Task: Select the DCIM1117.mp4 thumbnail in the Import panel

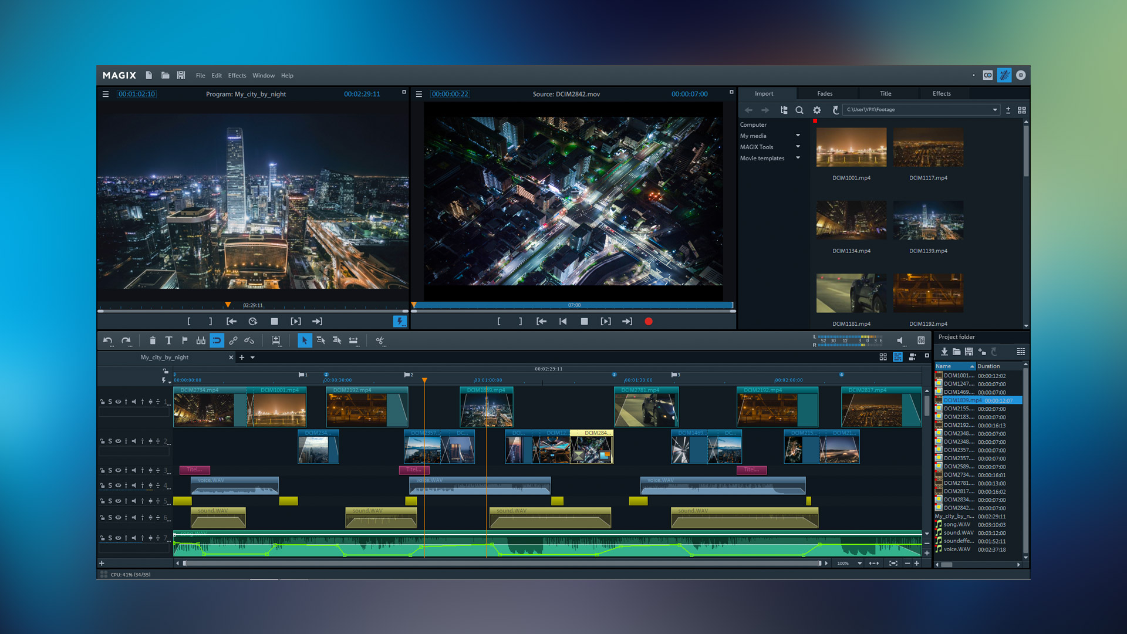Action: pyautogui.click(x=928, y=147)
